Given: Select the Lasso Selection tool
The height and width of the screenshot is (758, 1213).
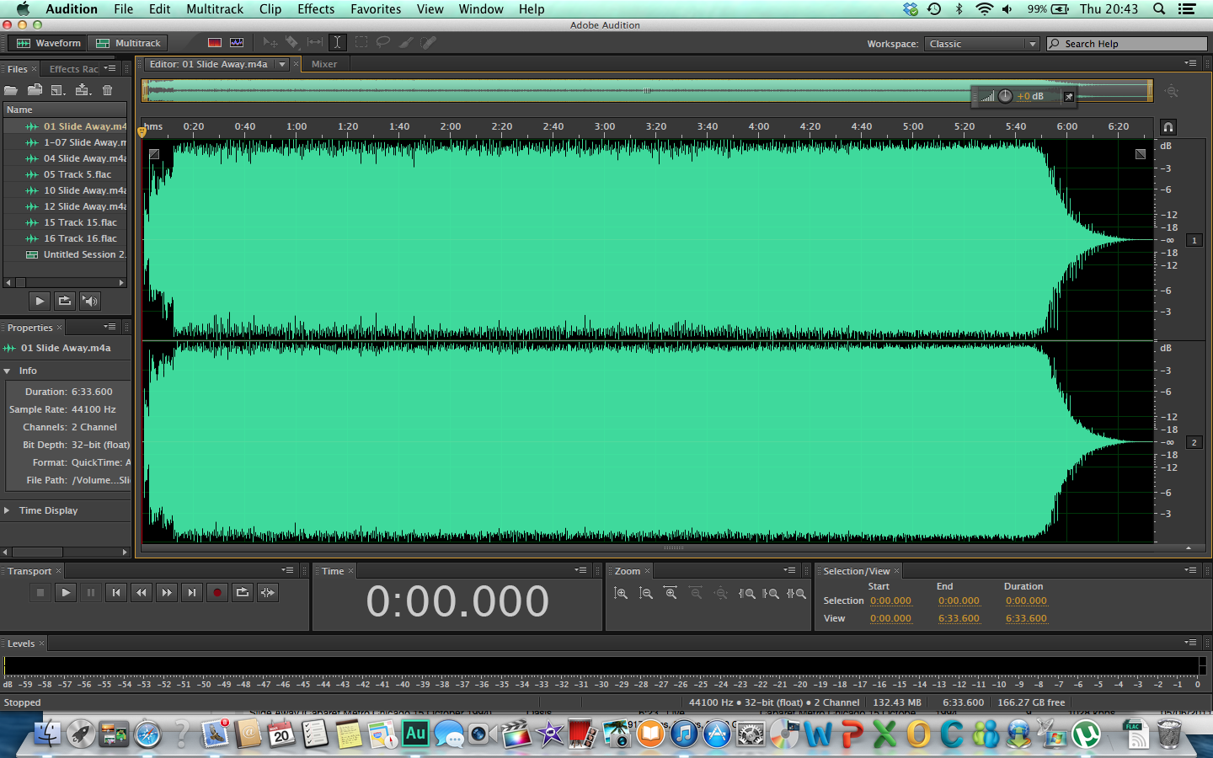Looking at the screenshot, I should point(383,42).
